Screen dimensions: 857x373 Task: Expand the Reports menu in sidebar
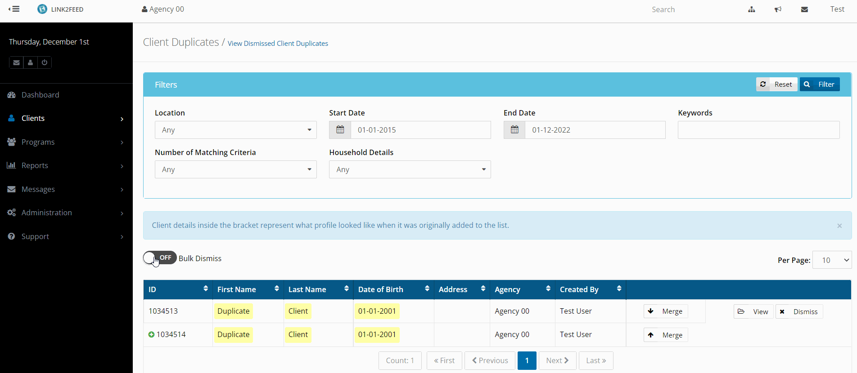click(x=65, y=165)
